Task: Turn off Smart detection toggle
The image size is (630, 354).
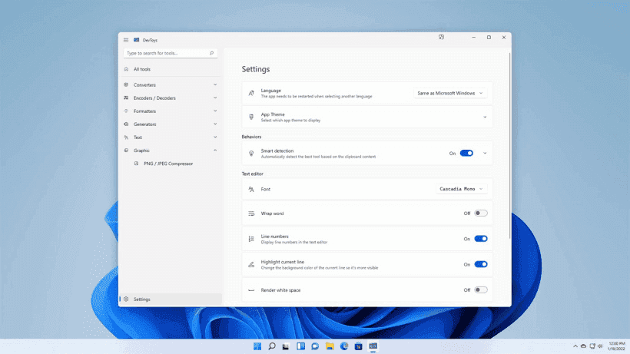Action: click(466, 153)
